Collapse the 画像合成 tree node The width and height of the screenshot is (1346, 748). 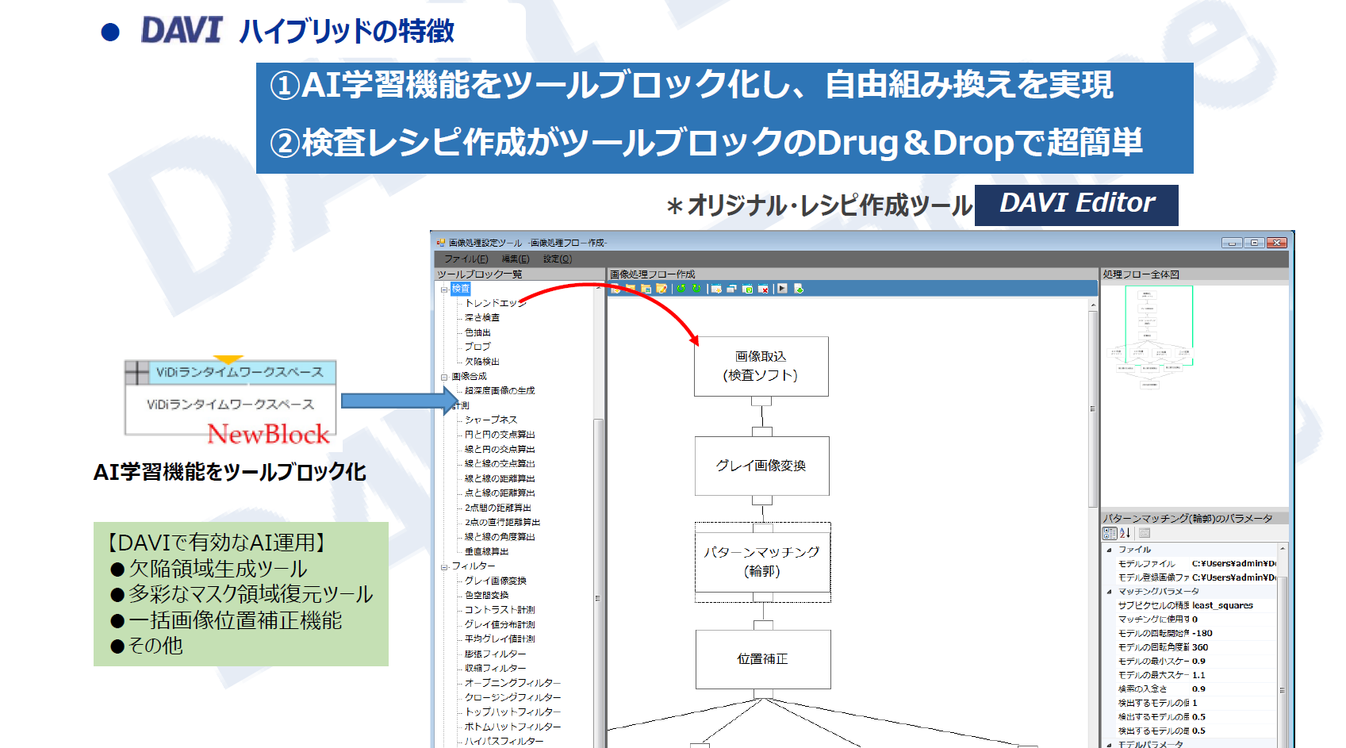[x=444, y=377]
